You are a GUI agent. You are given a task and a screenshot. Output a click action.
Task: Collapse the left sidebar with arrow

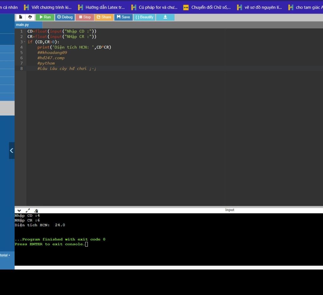click(12, 150)
